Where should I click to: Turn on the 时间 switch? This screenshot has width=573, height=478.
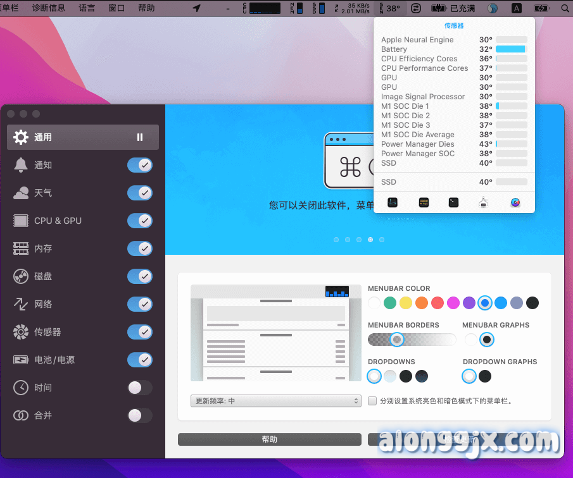pyautogui.click(x=140, y=388)
